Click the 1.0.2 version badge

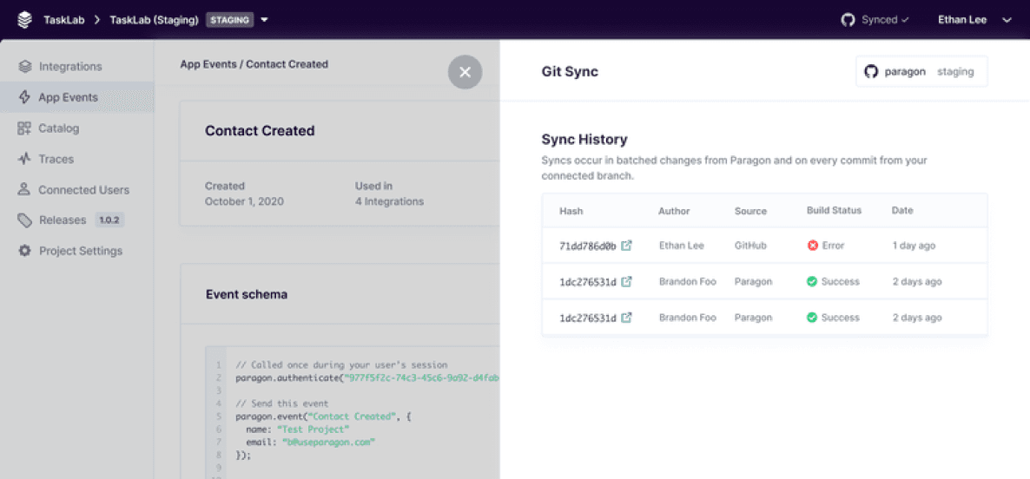pyautogui.click(x=109, y=220)
